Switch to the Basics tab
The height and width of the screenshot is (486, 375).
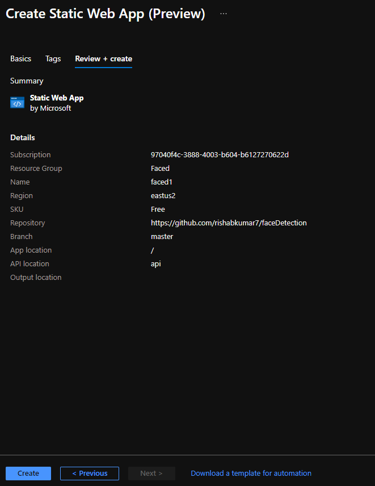[x=21, y=58]
